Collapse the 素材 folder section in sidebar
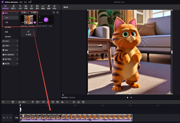 tap(17, 13)
